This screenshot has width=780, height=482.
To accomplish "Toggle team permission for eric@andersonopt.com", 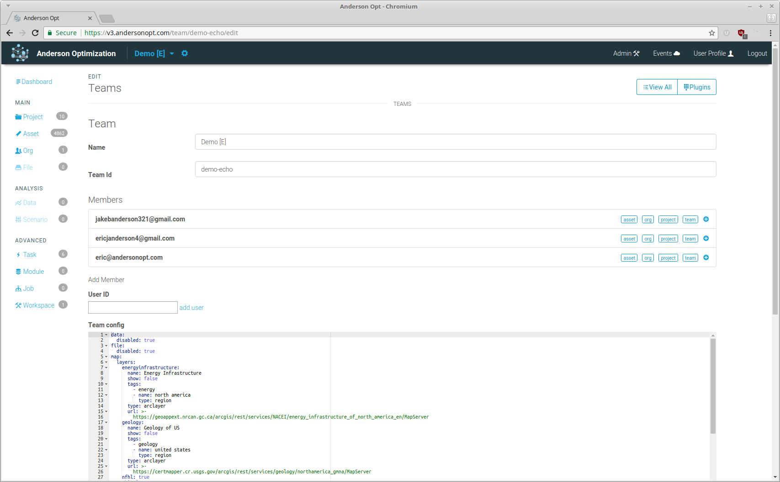I will 690,258.
